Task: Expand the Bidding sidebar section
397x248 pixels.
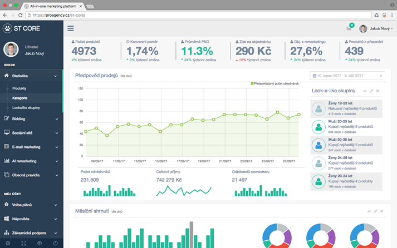Action: click(31, 118)
